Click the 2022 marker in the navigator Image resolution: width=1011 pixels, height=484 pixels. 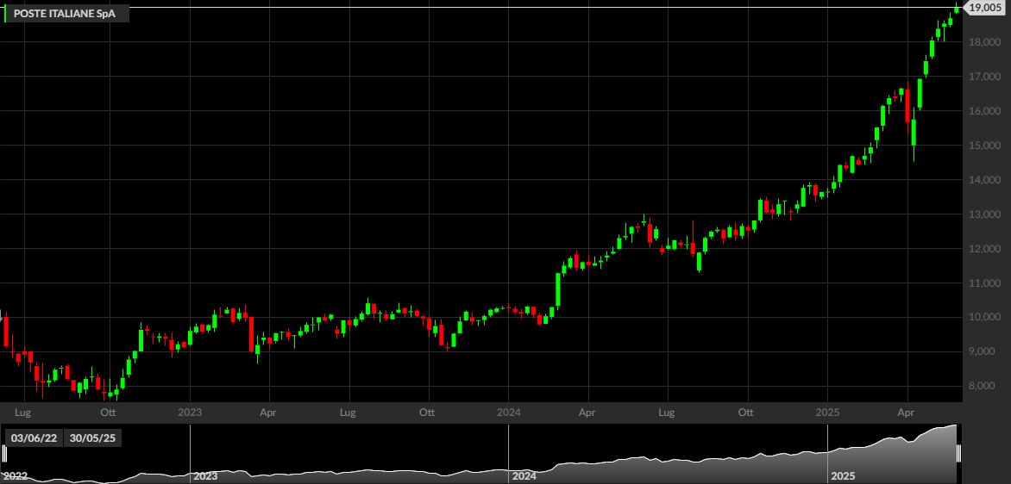click(x=16, y=477)
